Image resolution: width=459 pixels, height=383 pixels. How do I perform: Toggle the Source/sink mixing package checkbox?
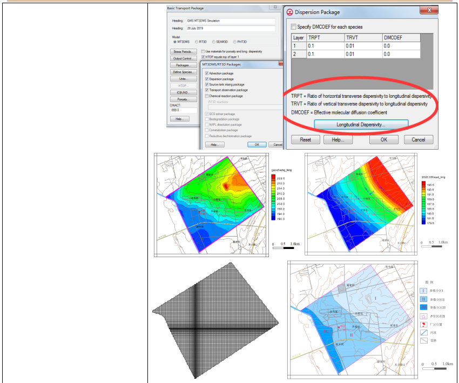(x=207, y=84)
